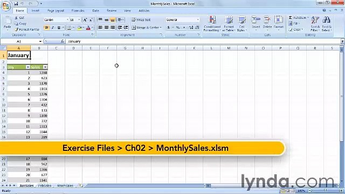This screenshot has height=194, width=345.
Task: Cut the selected cell contents
Action: coord(19,18)
